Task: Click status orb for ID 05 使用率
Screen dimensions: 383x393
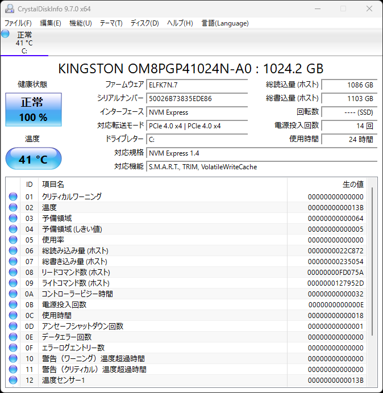Action: 13,240
